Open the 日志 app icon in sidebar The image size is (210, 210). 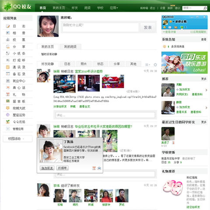coord(8,26)
